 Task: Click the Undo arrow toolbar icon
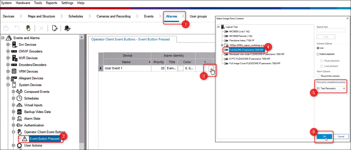[x=17, y=28]
